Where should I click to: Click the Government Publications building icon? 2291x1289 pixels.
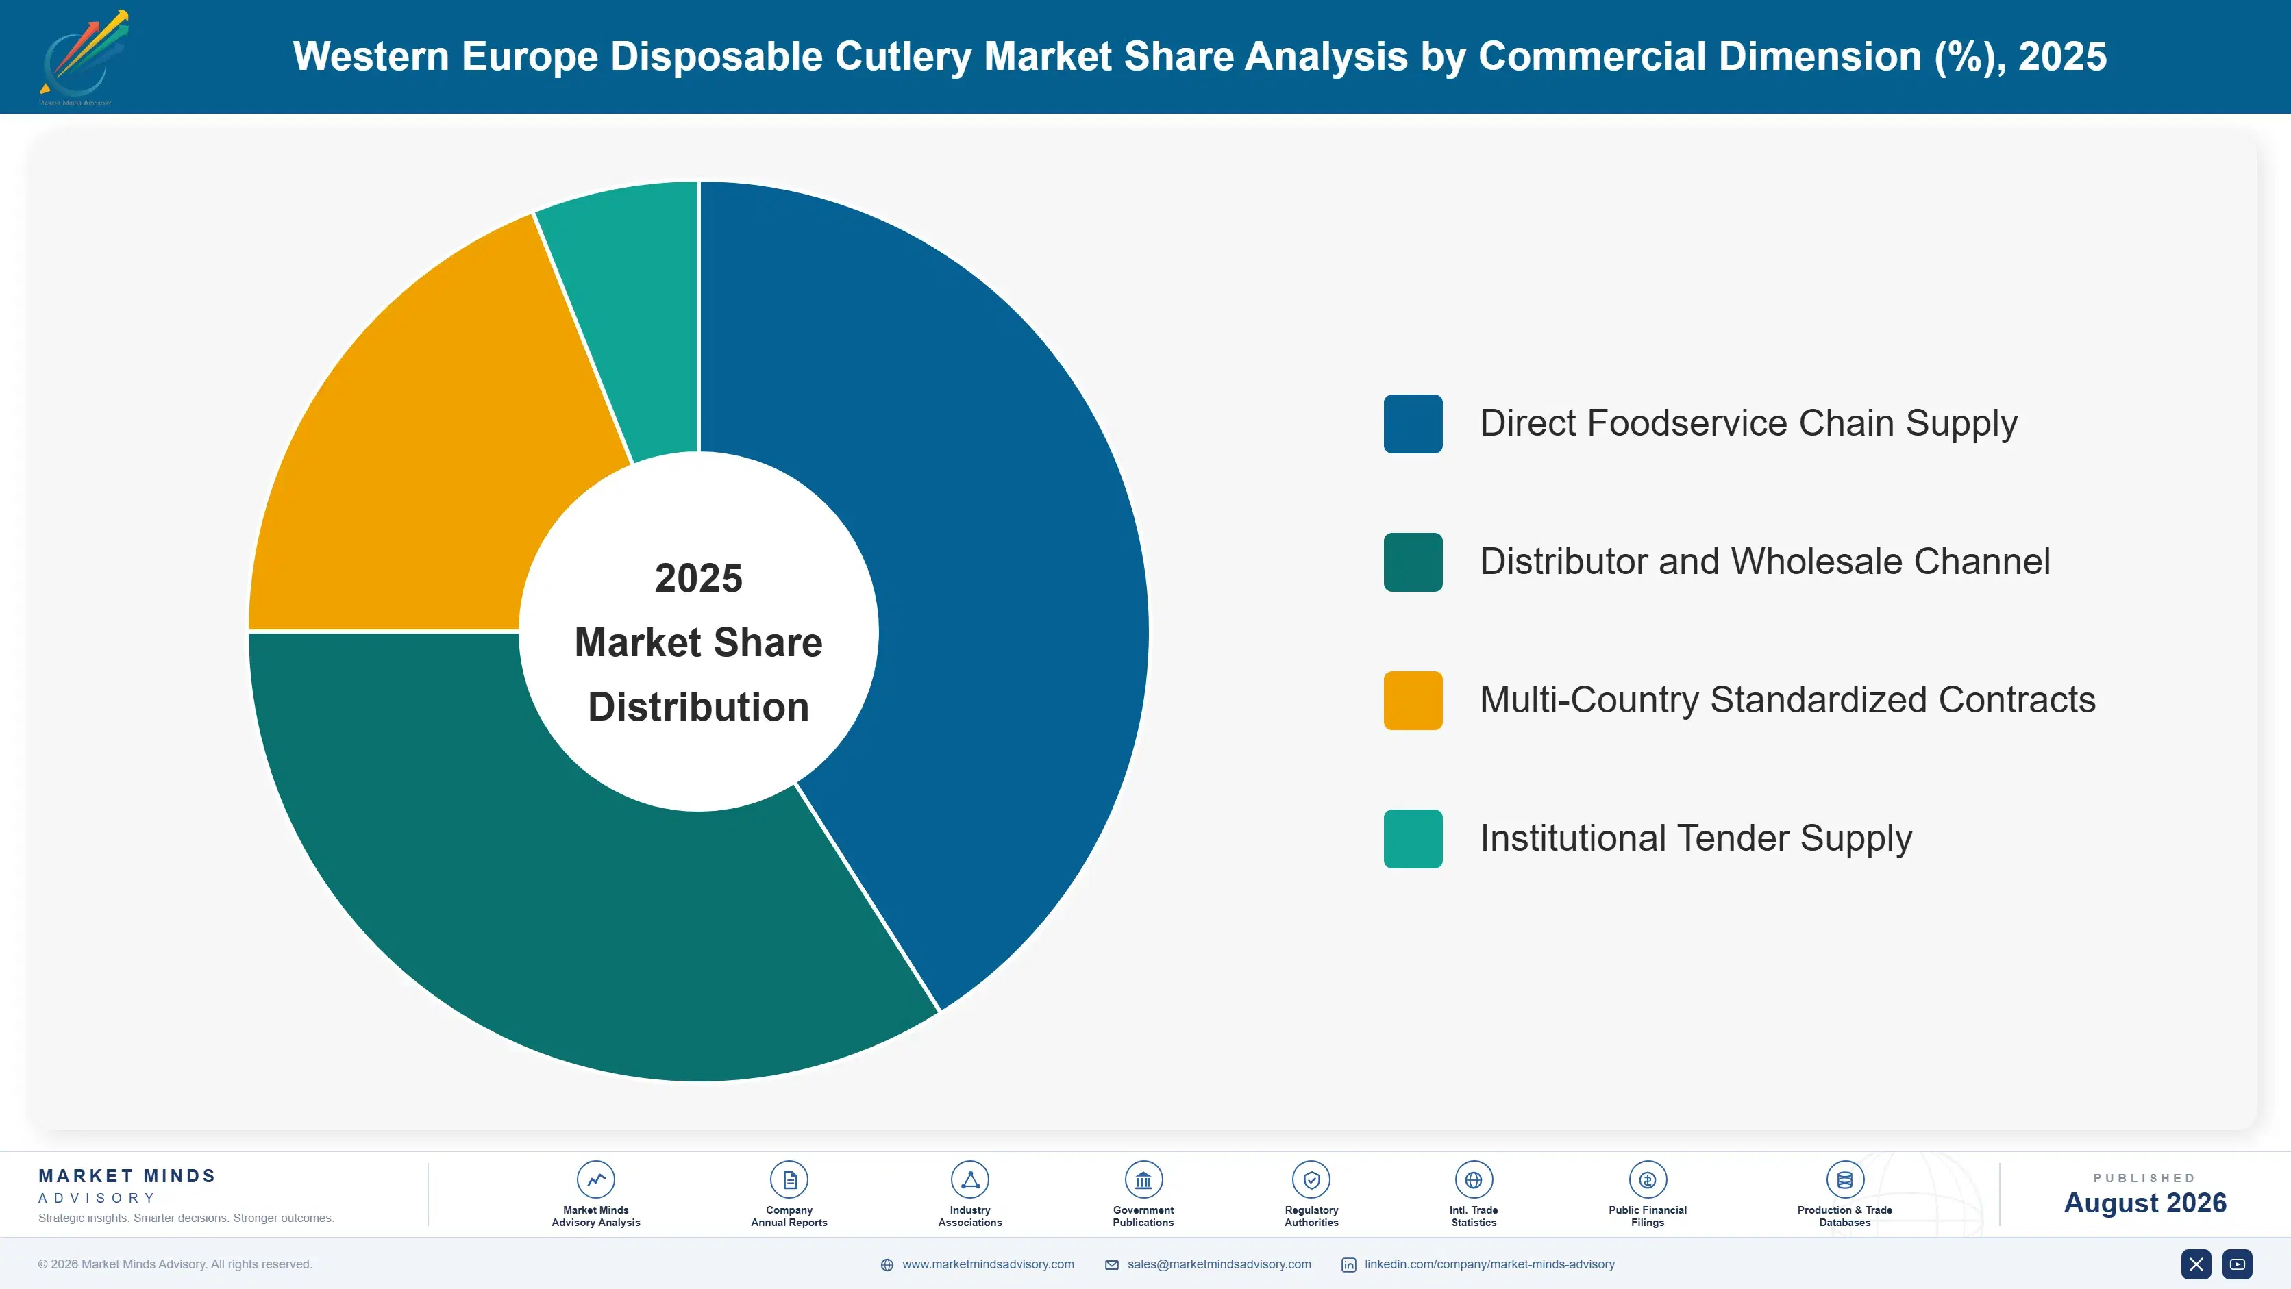point(1143,1179)
